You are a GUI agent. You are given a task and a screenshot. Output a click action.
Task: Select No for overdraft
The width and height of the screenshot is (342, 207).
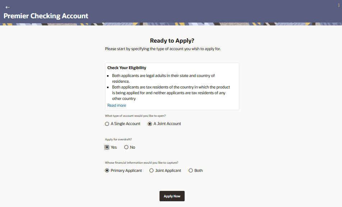click(x=126, y=147)
